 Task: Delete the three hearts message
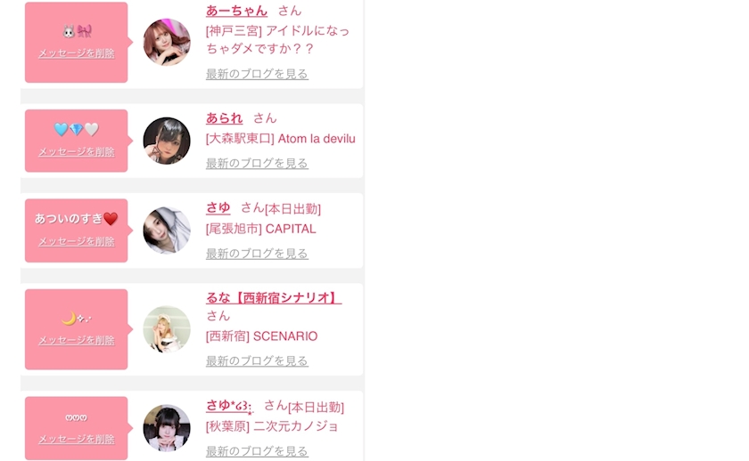point(77,439)
